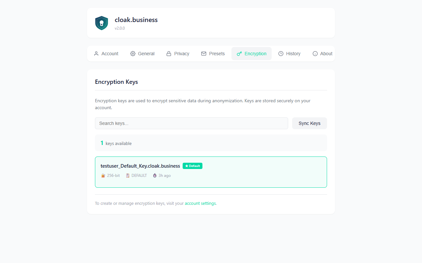This screenshot has width=422, height=263.
Task: Click the Account person icon in the navigation
Action: pyautogui.click(x=96, y=53)
